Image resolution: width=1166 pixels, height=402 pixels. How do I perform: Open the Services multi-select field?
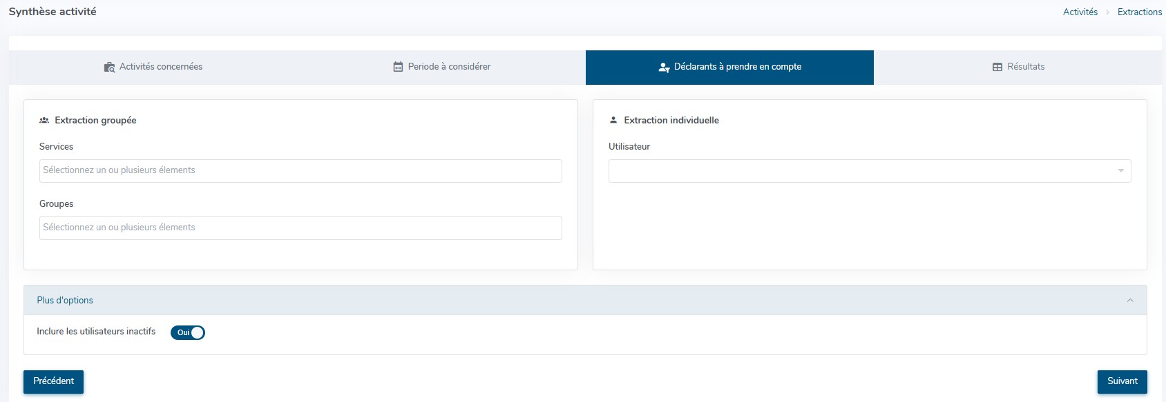click(x=300, y=171)
